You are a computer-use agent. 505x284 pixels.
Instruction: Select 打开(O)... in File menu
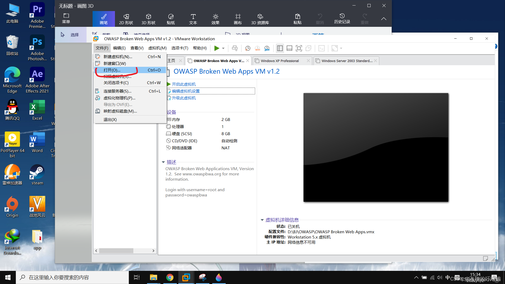tap(112, 70)
